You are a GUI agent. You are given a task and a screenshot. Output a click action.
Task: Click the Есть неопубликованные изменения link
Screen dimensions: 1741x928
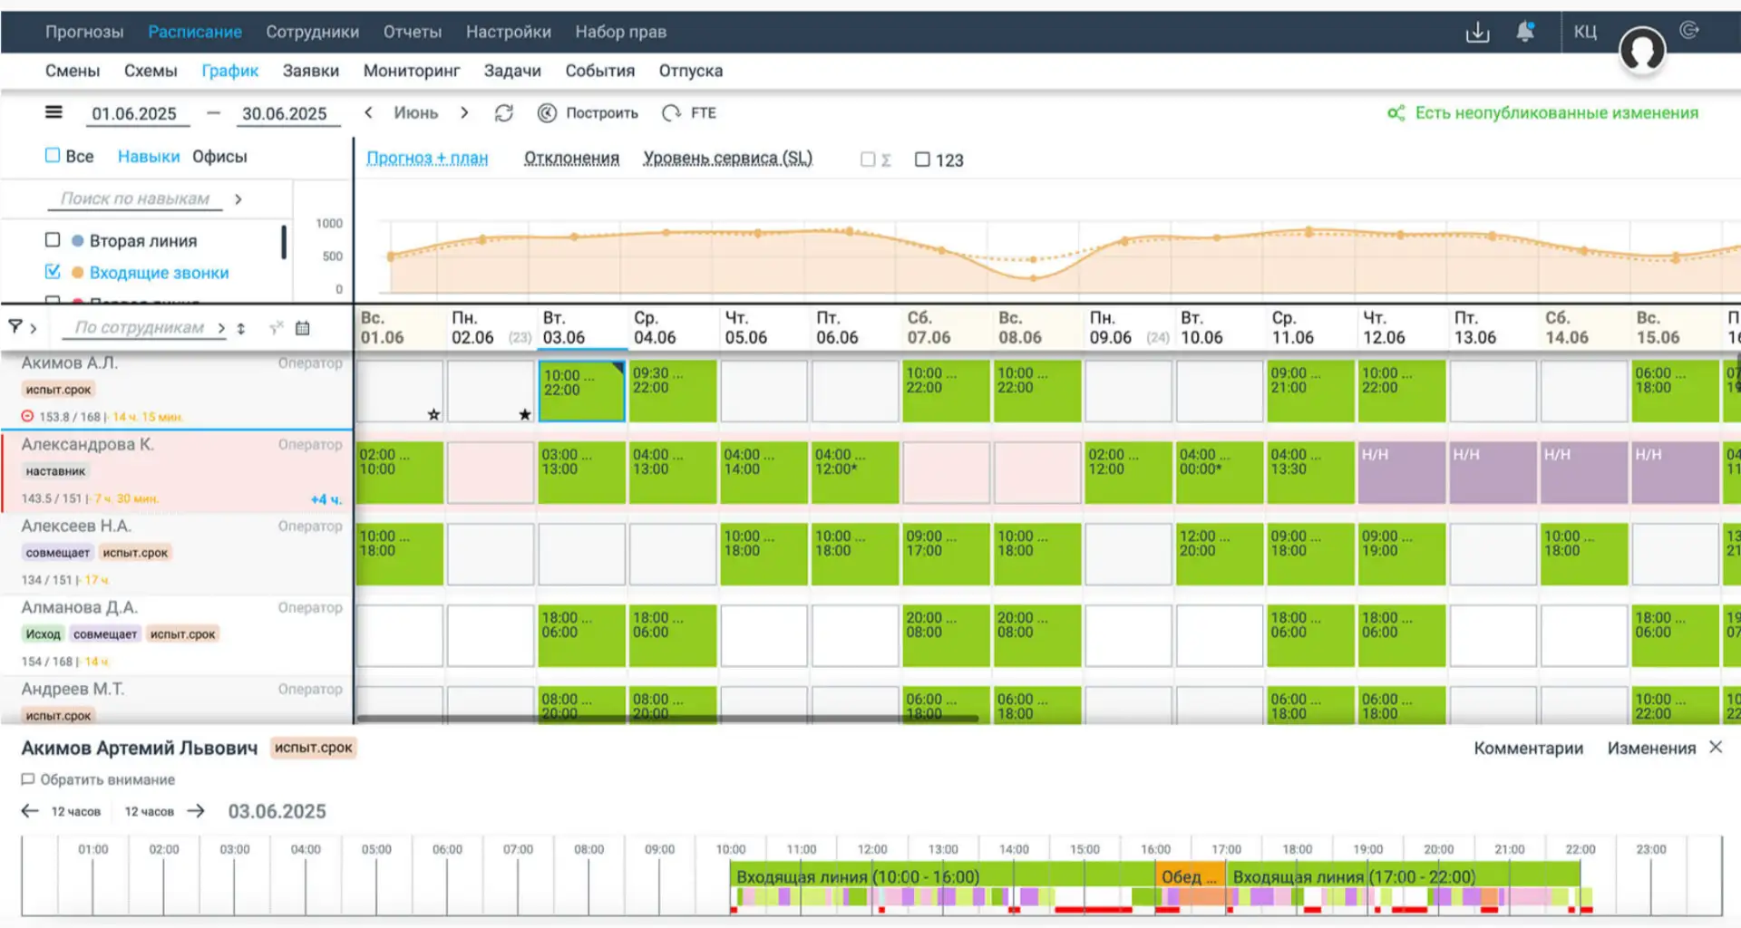1557,112
